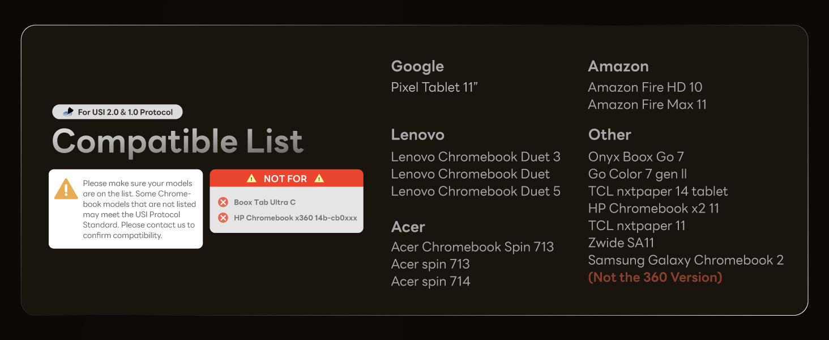
Task: Select TCL nxtpaper 14 tablet entry
Action: tap(658, 192)
